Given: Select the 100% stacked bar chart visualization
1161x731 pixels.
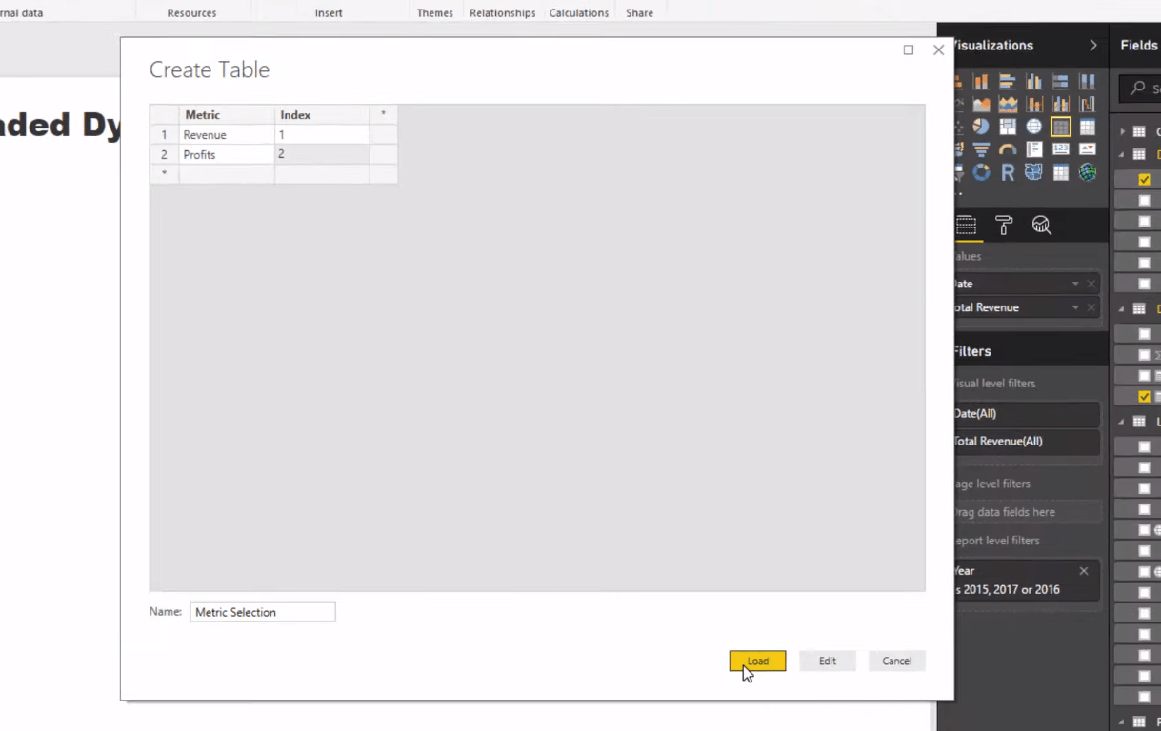Looking at the screenshot, I should pos(1060,81).
